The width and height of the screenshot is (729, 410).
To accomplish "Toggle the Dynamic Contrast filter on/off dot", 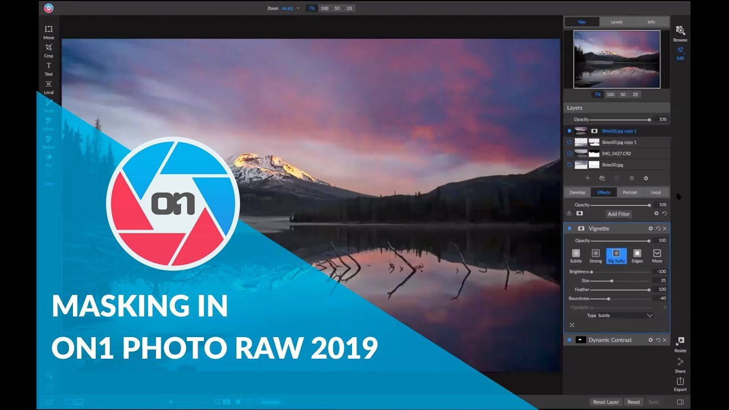I will click(570, 340).
